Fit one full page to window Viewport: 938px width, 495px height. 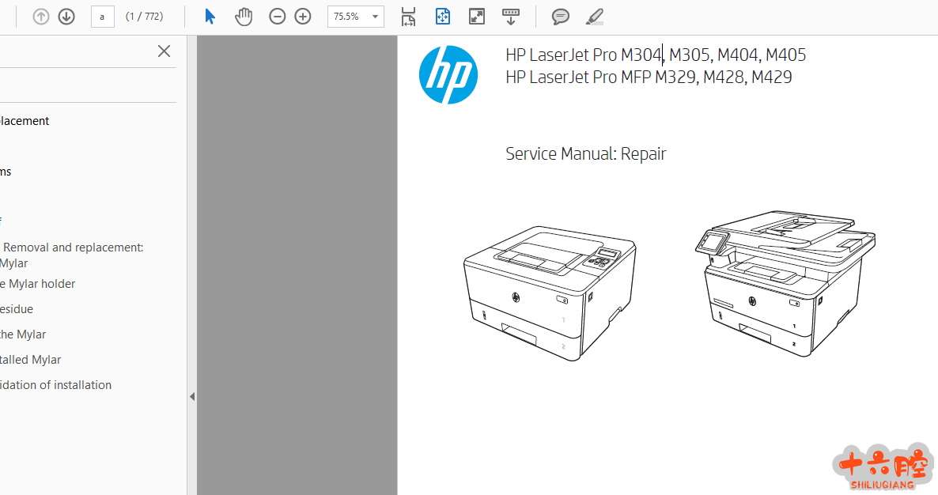point(442,17)
